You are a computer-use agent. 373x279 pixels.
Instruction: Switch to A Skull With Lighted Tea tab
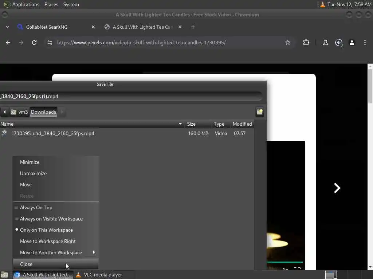click(144, 27)
